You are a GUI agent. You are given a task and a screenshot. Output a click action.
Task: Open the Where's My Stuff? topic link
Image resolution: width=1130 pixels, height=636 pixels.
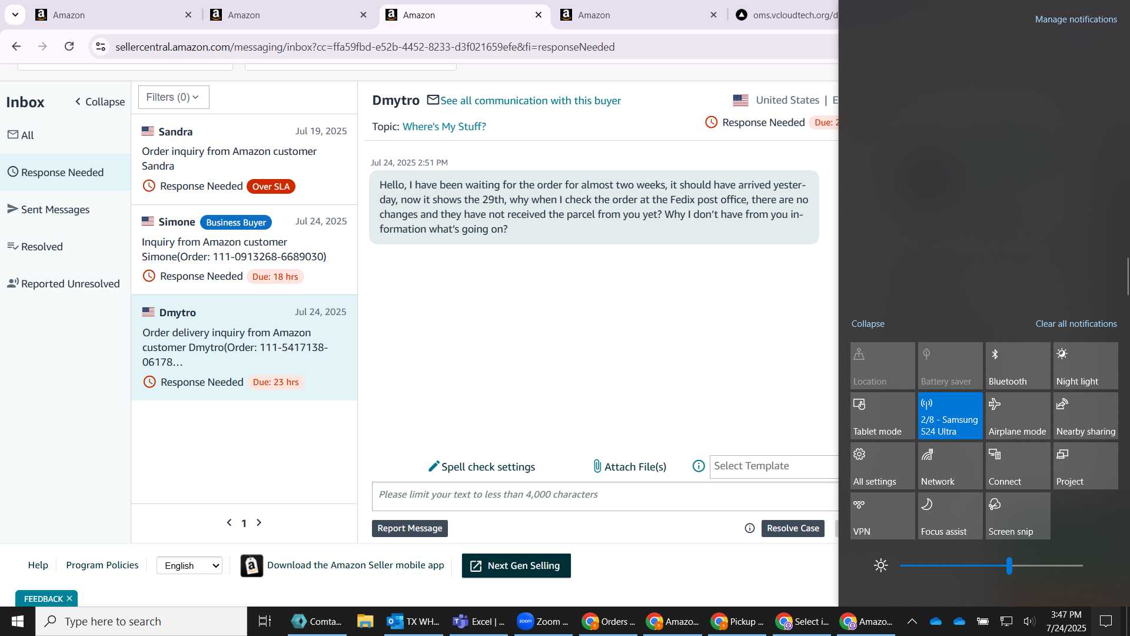444,127
